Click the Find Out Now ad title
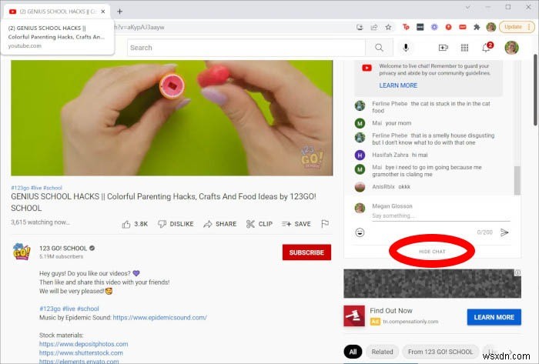 [x=391, y=311]
